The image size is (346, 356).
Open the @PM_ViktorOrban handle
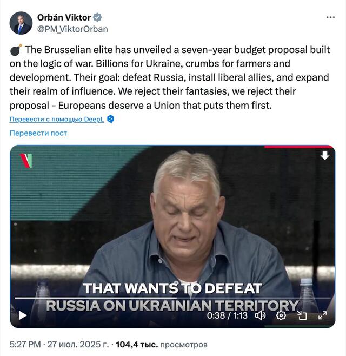click(72, 29)
